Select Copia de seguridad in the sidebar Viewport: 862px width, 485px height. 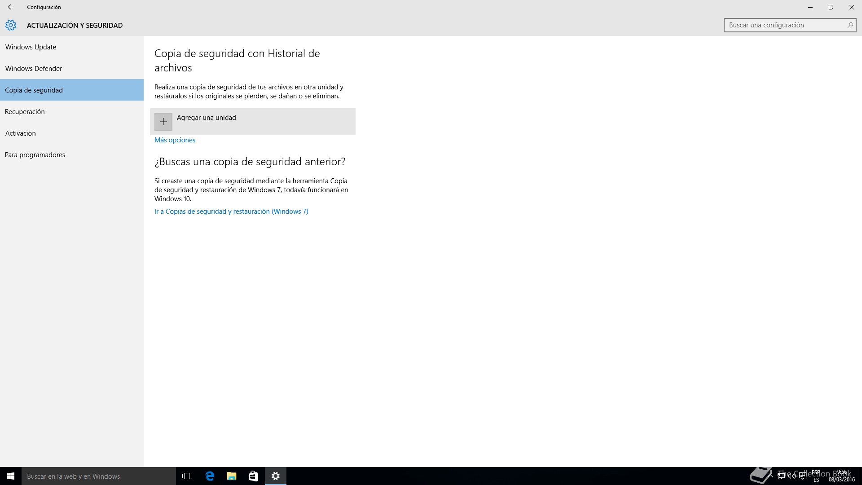72,90
